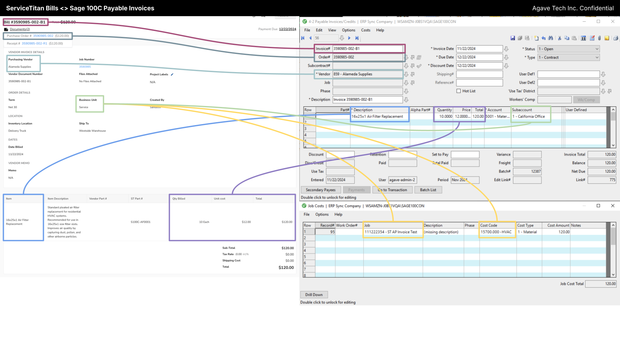Open the Status dropdown showing 1 - Open
Image resolution: width=620 pixels, height=349 pixels.
[x=569, y=49]
